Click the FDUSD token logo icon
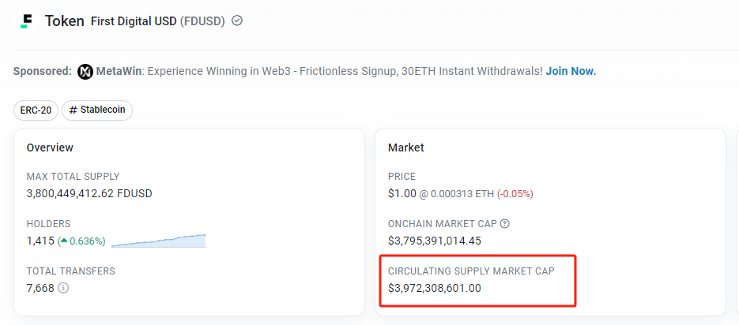Screen dimensions: 739x325 [26, 21]
